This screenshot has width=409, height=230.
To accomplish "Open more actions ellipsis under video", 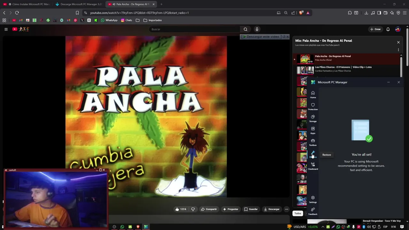I will [x=286, y=209].
